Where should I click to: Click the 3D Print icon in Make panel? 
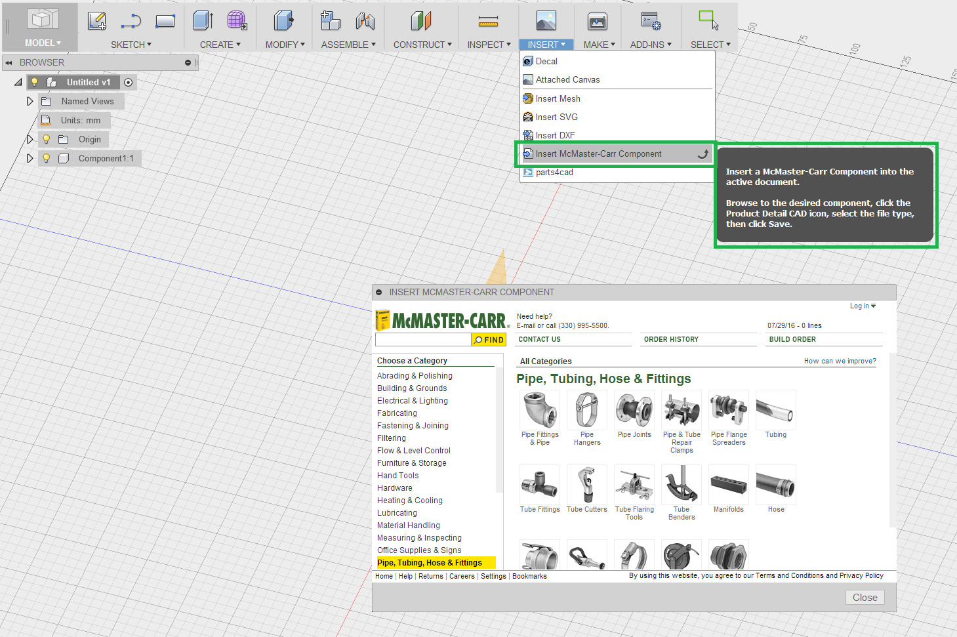tap(596, 20)
